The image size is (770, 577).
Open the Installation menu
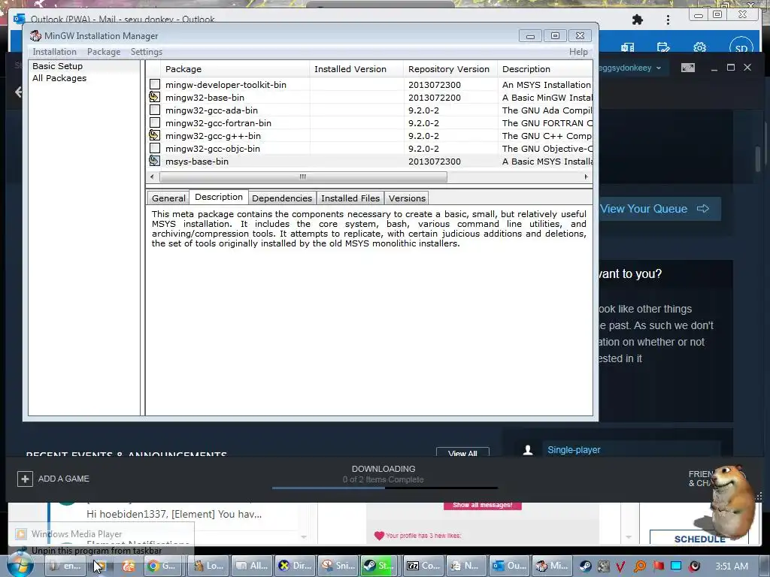click(54, 52)
